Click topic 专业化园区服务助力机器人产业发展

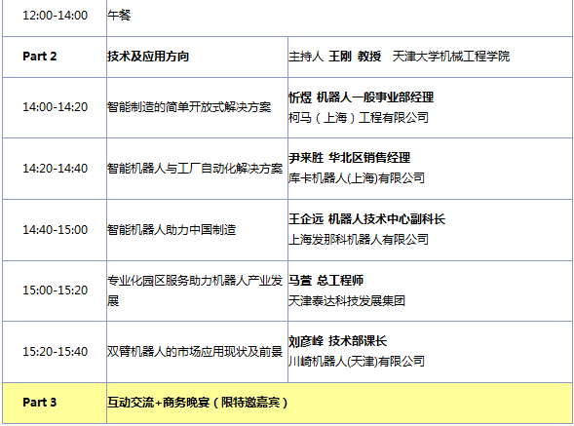(195, 290)
